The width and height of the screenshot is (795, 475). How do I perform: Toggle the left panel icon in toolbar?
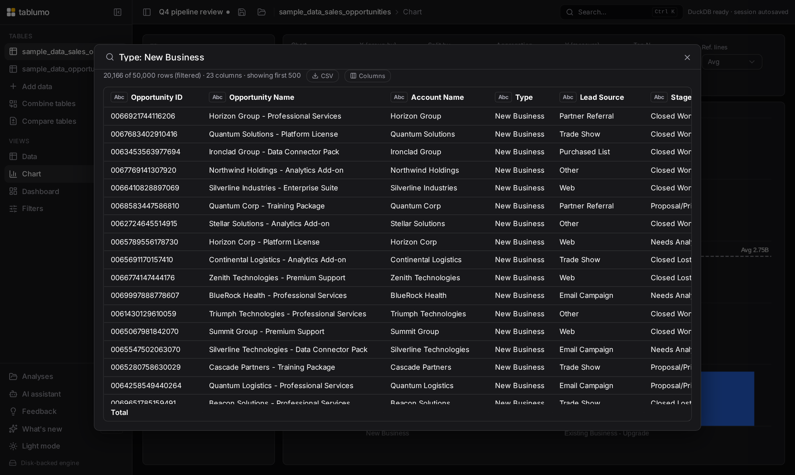(147, 12)
